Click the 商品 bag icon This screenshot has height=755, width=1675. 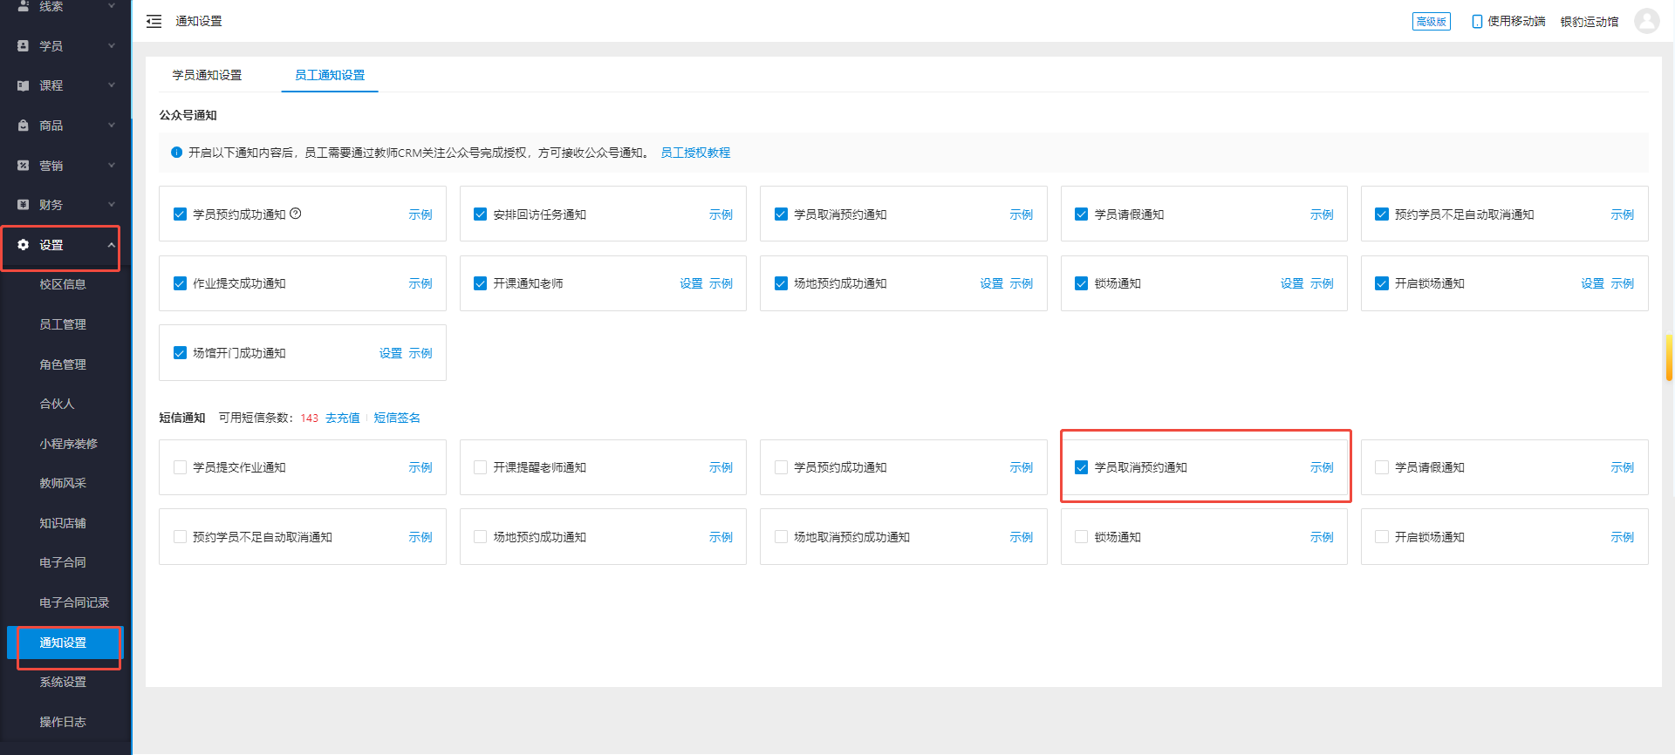24,126
